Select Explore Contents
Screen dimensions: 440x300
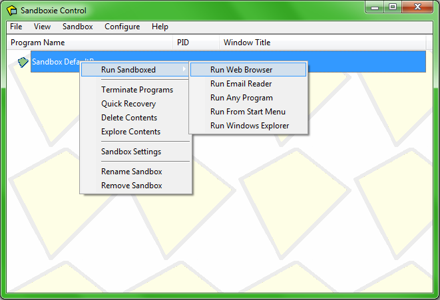[136, 132]
